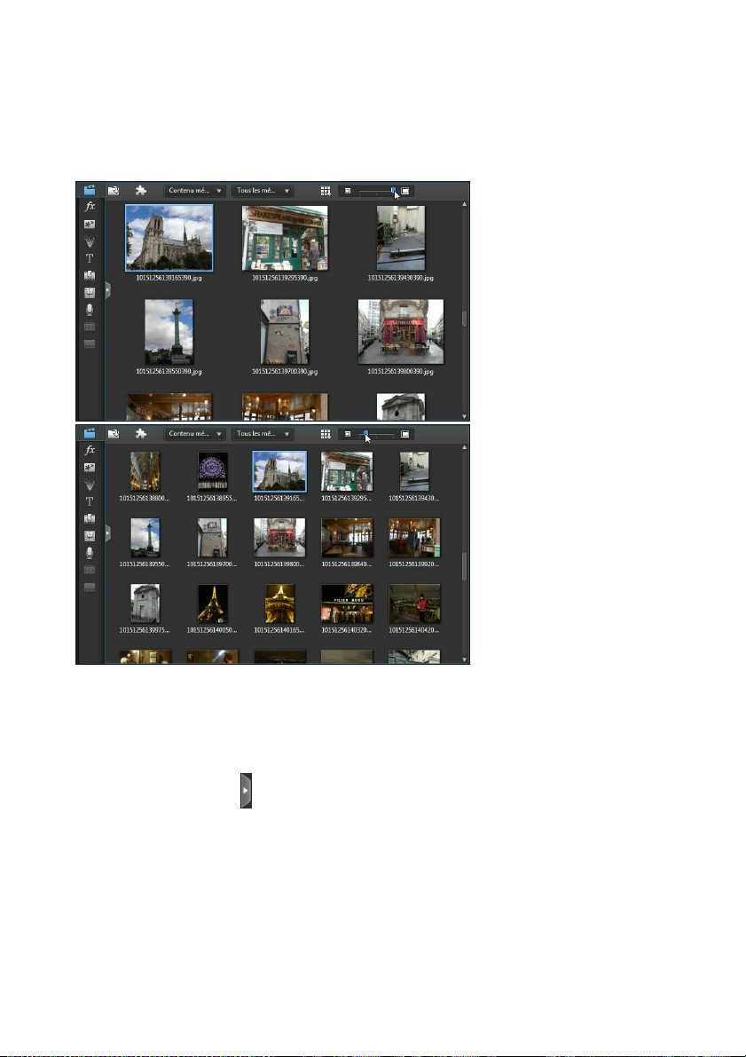The image size is (746, 1057).
Task: Click the thumbnail-size slider in the small-thumbnail panel
Action: click(x=376, y=435)
